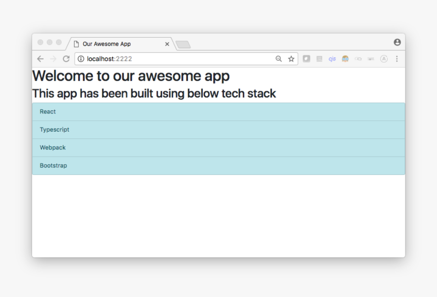Viewport: 437px width, 297px height.
Task: Open the site information icon
Action: pyautogui.click(x=81, y=59)
